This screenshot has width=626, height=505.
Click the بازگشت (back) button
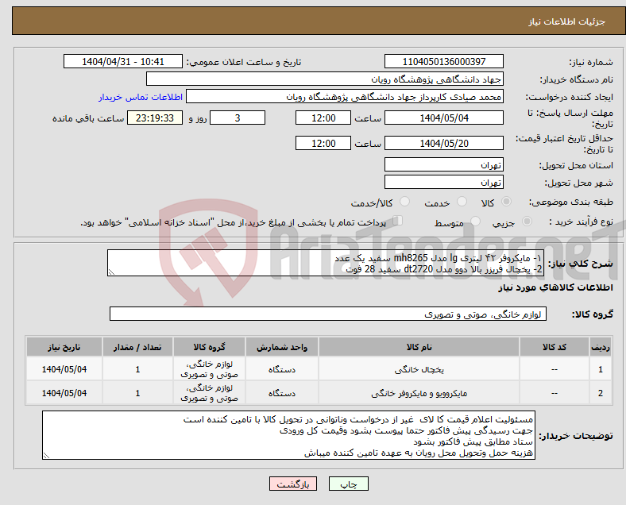pyautogui.click(x=293, y=484)
